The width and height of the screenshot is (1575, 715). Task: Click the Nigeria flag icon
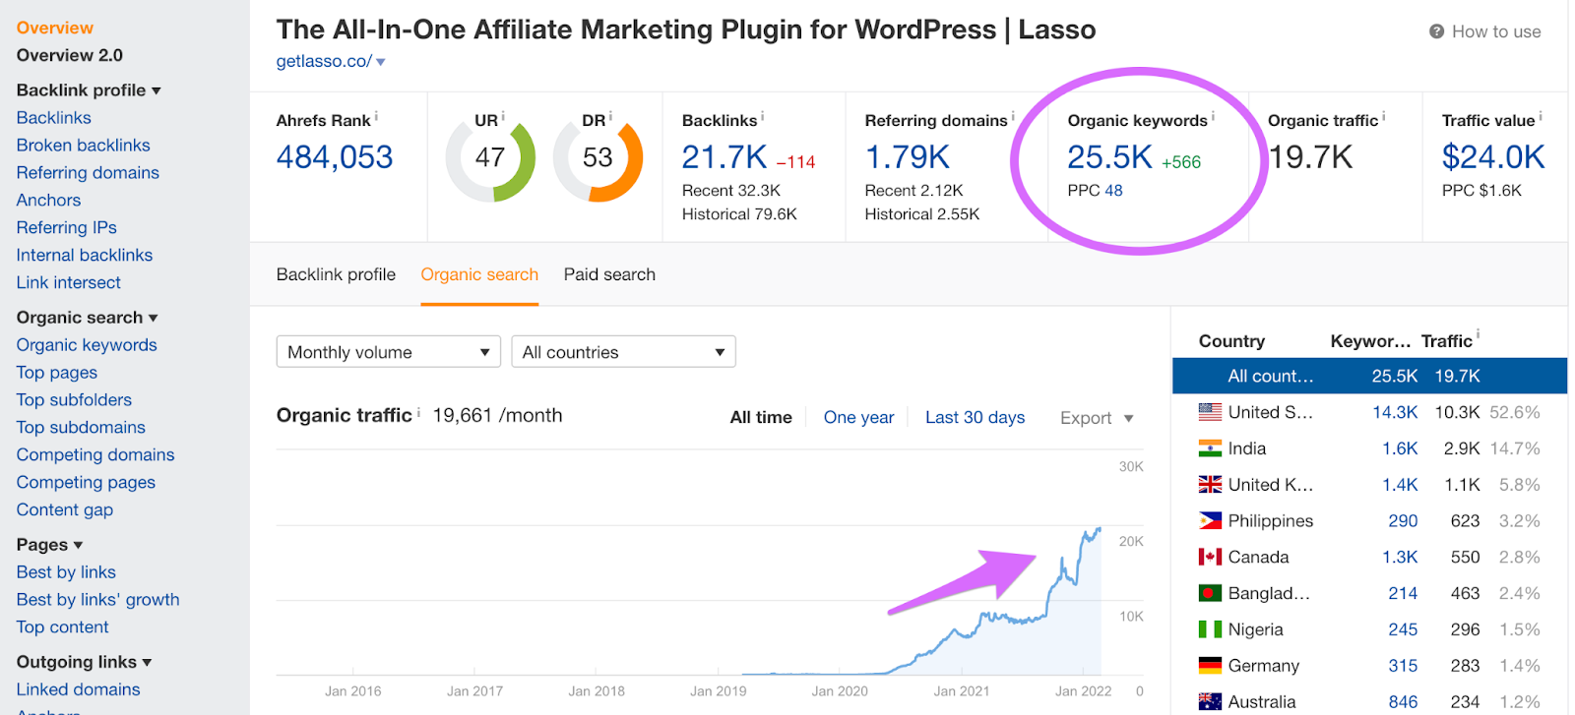tap(1210, 629)
